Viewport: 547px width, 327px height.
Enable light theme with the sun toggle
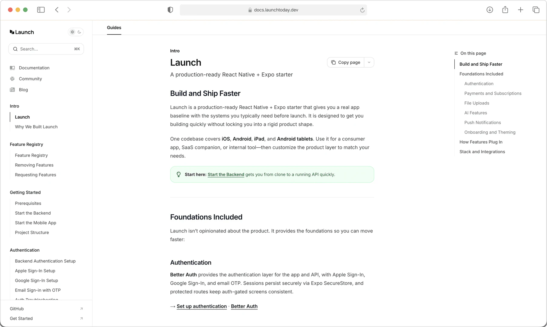click(x=72, y=32)
